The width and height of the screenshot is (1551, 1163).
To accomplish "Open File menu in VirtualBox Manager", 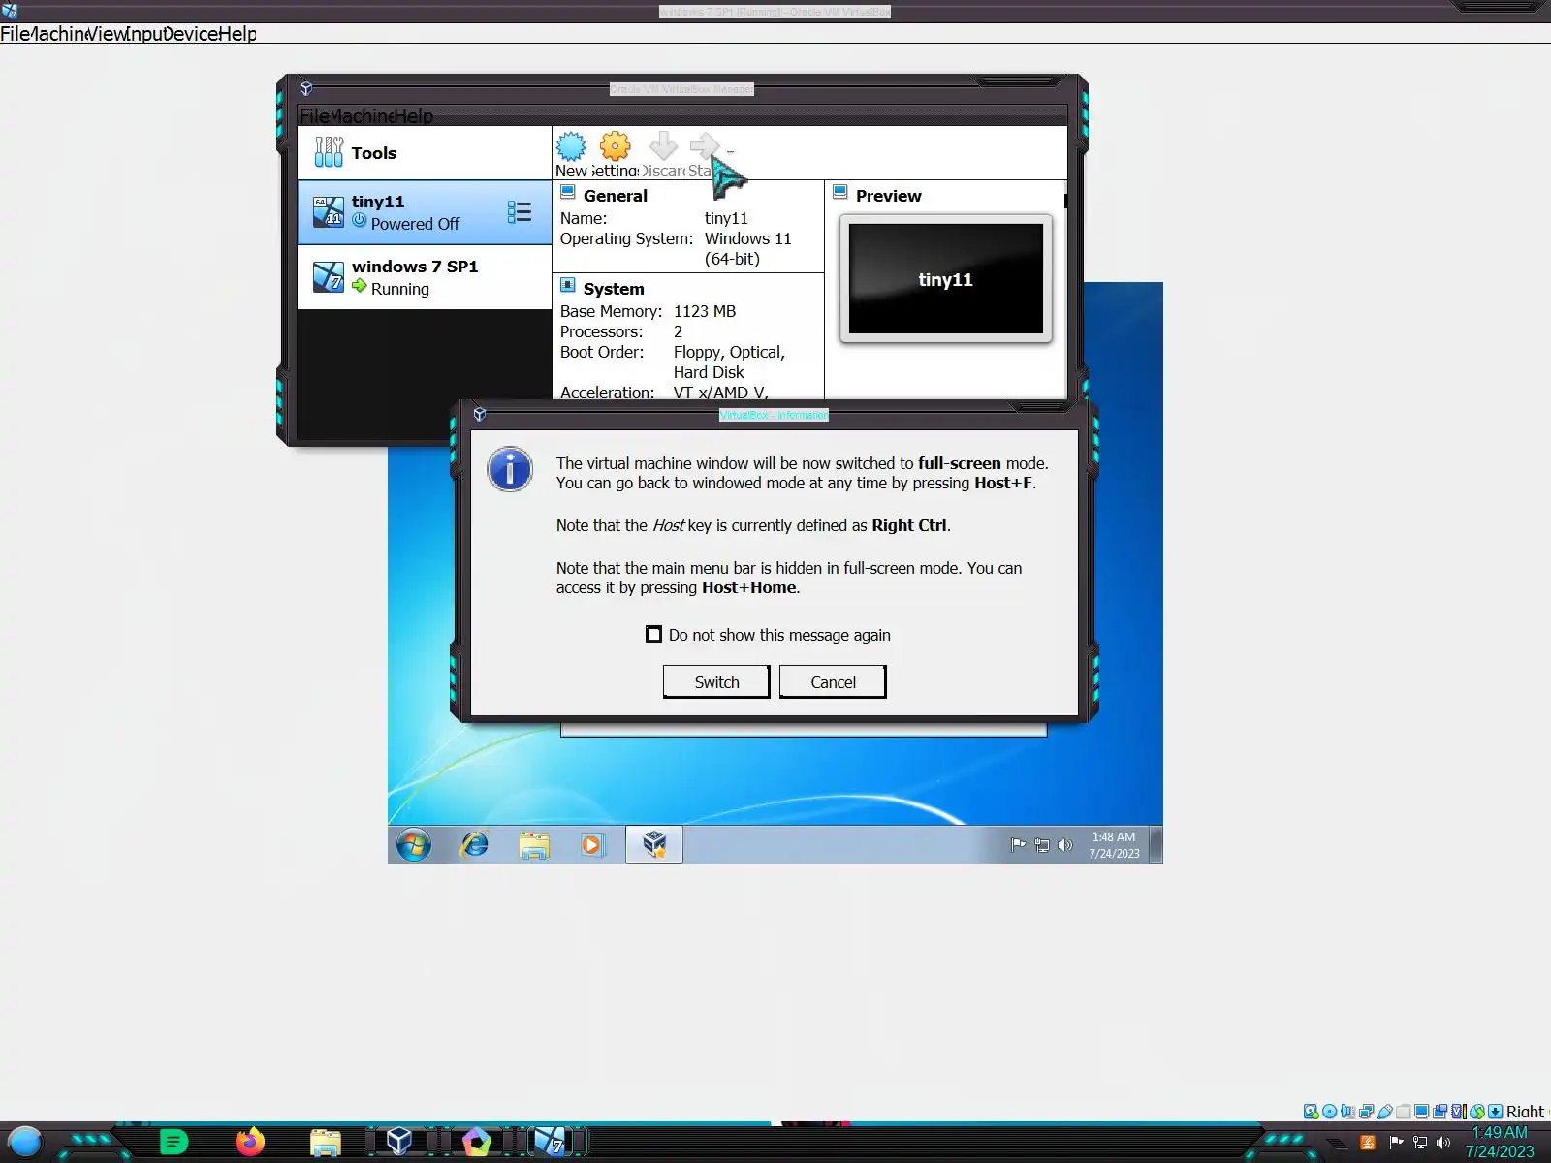I will (313, 116).
